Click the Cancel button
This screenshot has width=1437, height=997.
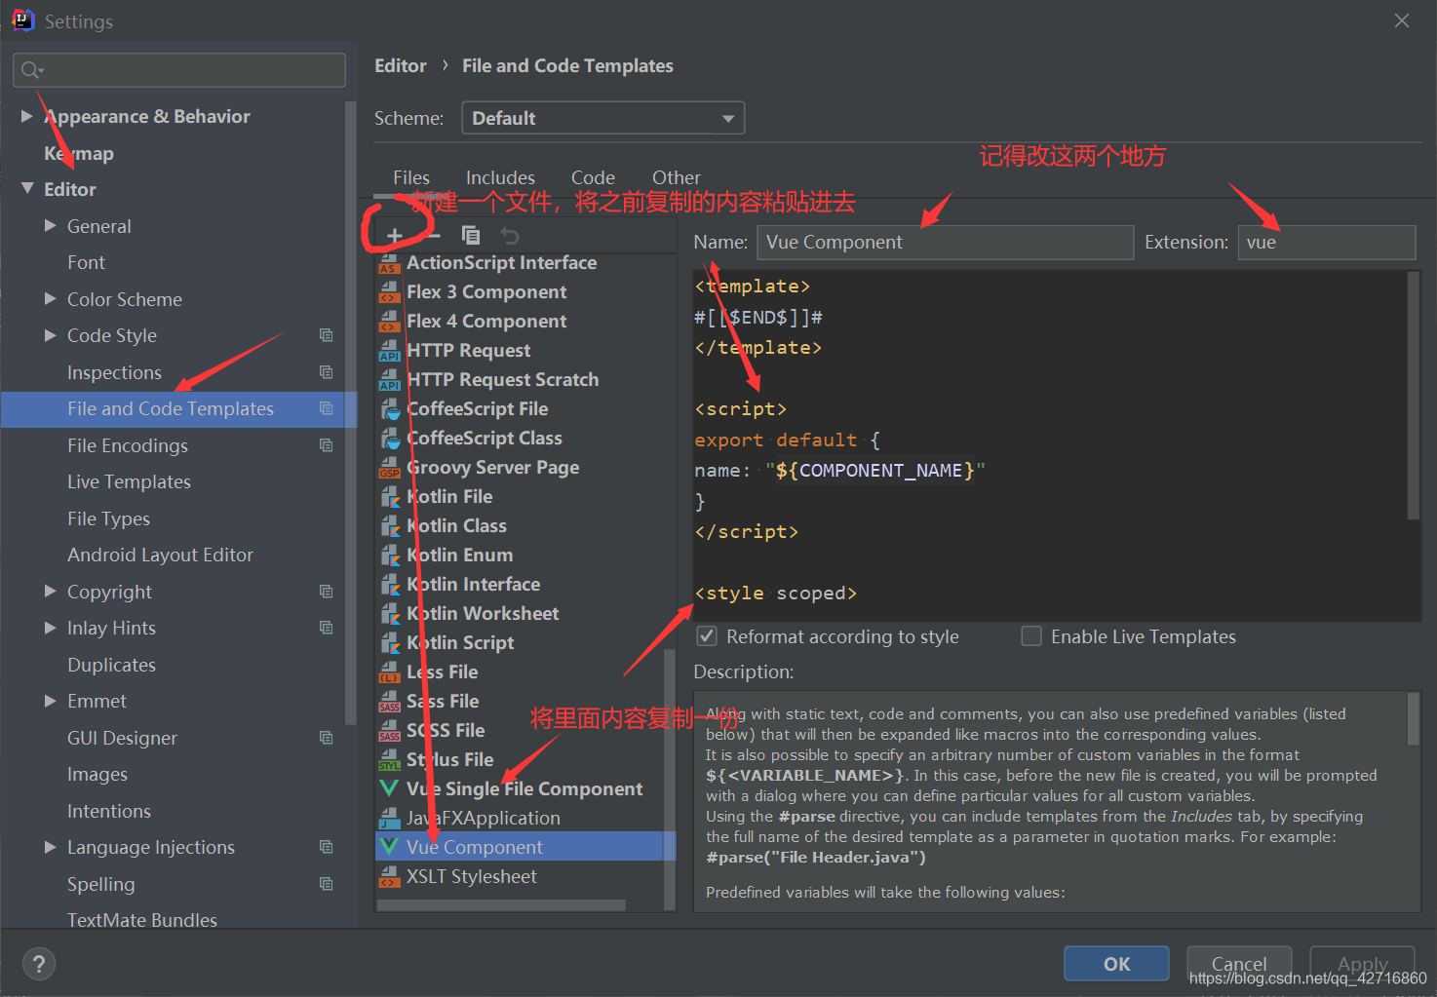(1239, 964)
